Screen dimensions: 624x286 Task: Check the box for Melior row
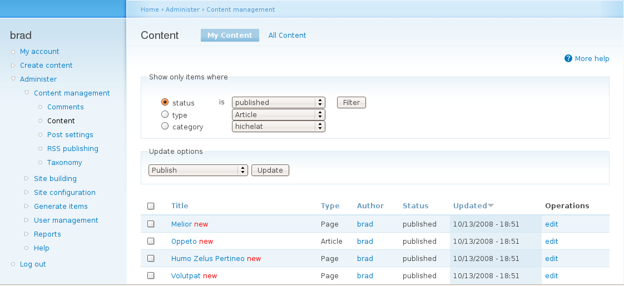(151, 224)
